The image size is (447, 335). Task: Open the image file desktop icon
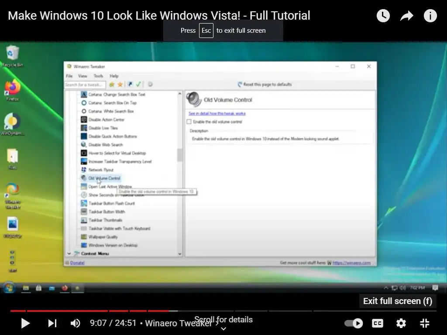tap(12, 227)
